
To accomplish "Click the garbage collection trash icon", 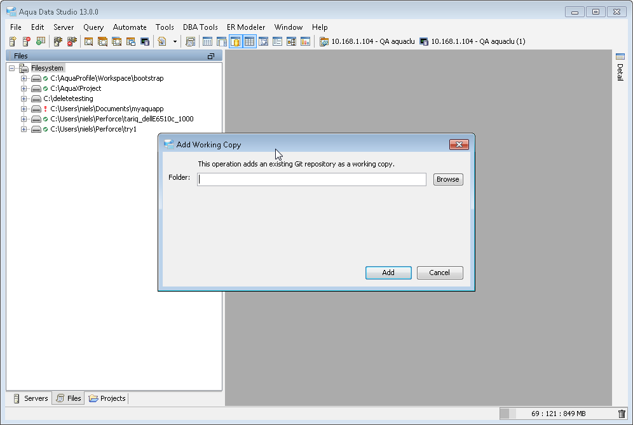I will [x=622, y=414].
